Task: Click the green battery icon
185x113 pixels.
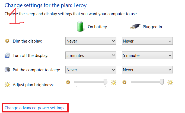Action: click(x=80, y=27)
